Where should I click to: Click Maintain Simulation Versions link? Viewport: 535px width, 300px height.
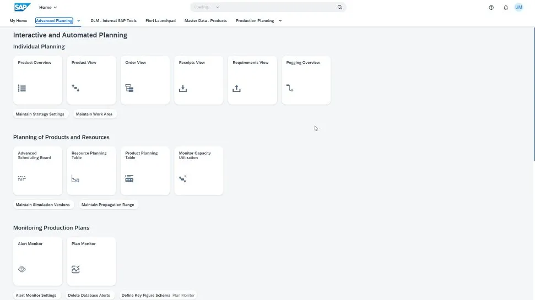pyautogui.click(x=43, y=205)
